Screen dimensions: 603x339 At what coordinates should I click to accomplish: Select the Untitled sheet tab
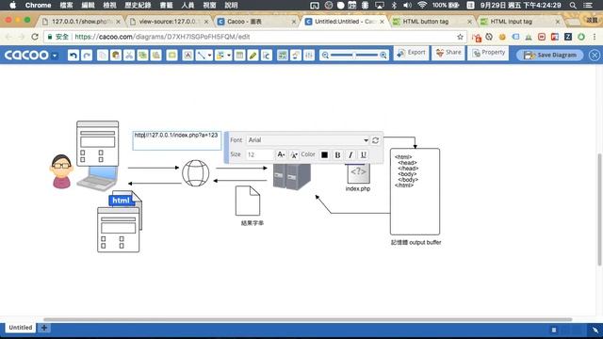(21, 328)
